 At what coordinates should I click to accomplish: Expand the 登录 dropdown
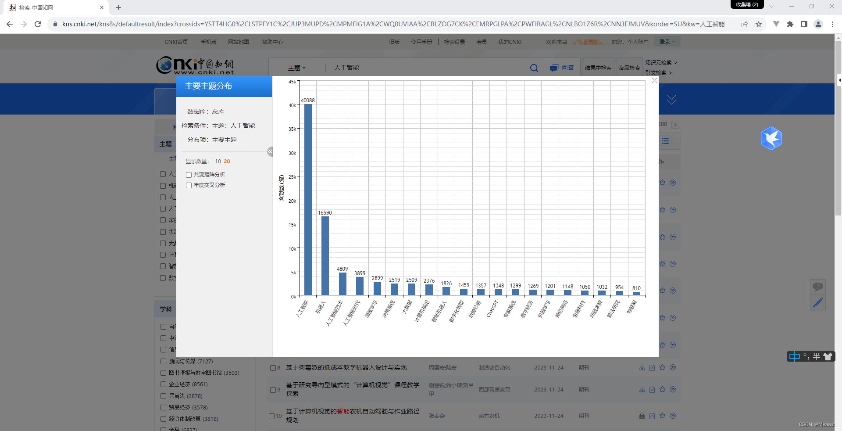pyautogui.click(x=667, y=42)
